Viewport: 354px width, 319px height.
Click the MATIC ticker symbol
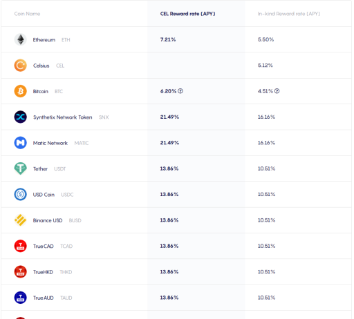click(82, 143)
